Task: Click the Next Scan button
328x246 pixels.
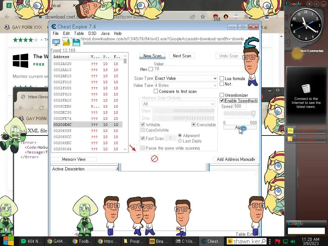Action: (x=182, y=56)
